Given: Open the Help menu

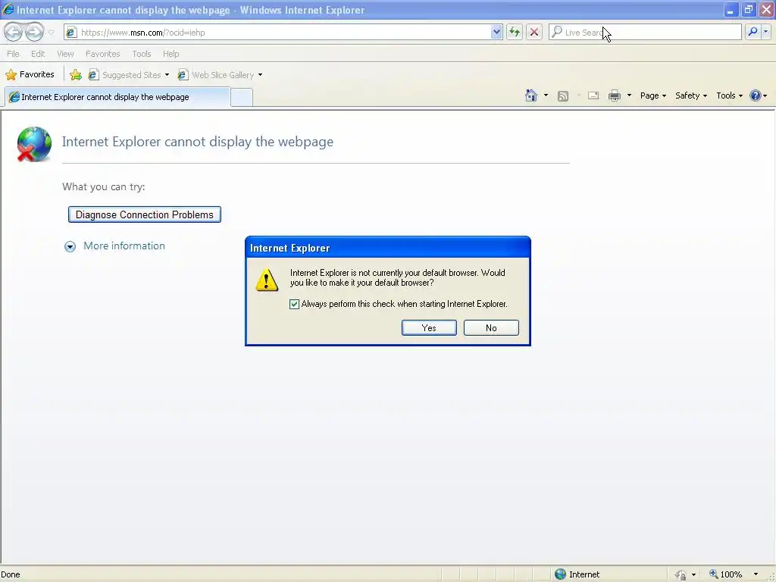Looking at the screenshot, I should click(171, 54).
